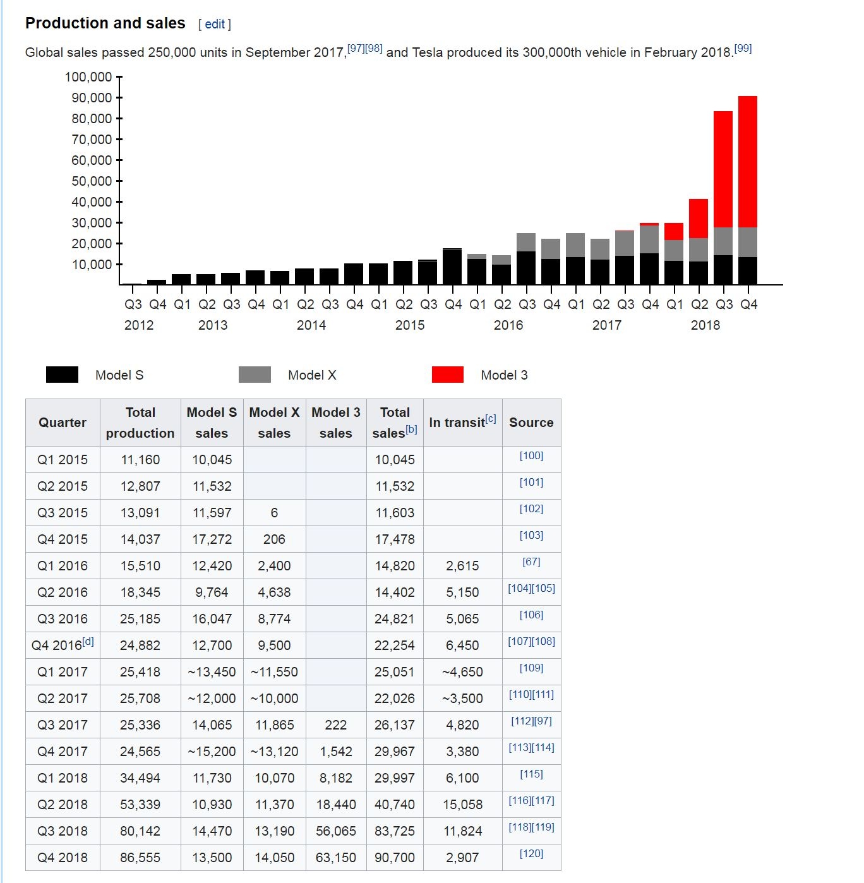The width and height of the screenshot is (864, 883).
Task: Open source reference [119] for Q3 2018
Action: (x=543, y=827)
